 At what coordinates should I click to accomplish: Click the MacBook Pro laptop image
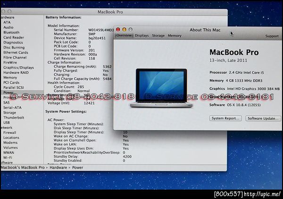(x=161, y=88)
